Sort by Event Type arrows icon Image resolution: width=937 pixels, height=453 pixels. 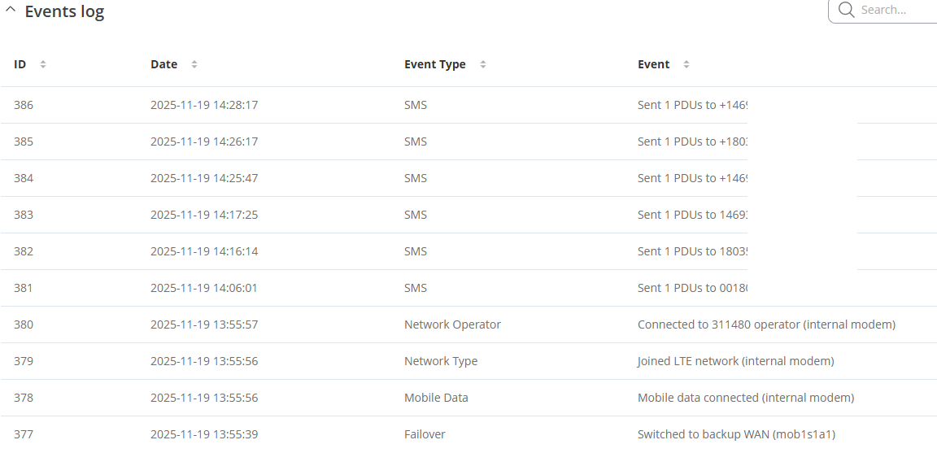click(x=483, y=64)
